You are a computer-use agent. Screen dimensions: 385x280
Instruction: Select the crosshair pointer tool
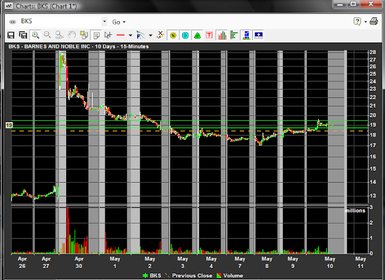click(108, 35)
